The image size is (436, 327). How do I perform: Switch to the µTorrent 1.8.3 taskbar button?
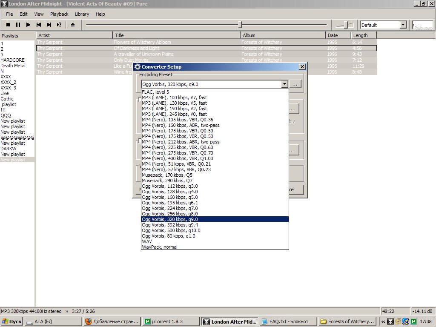[x=170, y=321]
